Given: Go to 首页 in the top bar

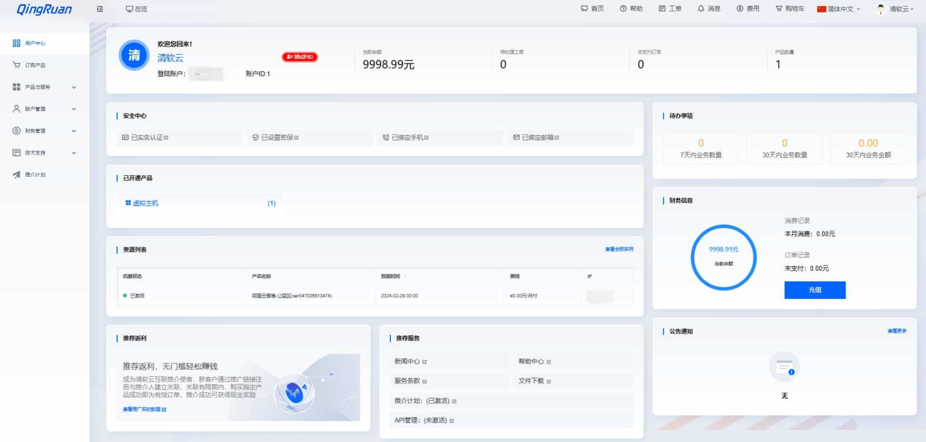Looking at the screenshot, I should point(592,9).
